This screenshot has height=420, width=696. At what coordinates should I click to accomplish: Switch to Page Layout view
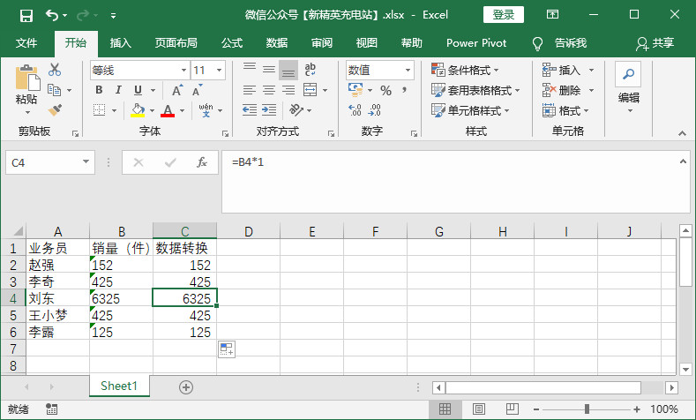click(478, 409)
